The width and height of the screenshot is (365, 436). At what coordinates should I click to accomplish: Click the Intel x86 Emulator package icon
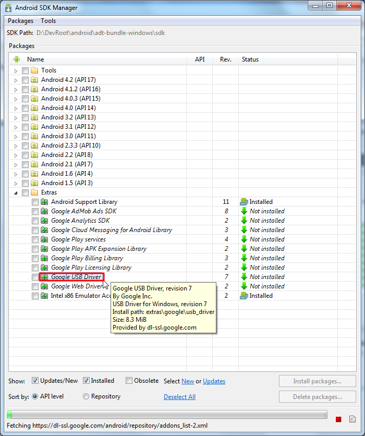[x=44, y=296]
